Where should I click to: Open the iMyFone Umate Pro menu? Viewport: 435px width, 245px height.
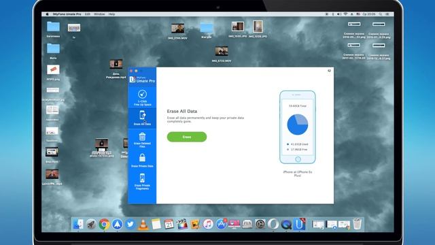pyautogui.click(x=67, y=14)
